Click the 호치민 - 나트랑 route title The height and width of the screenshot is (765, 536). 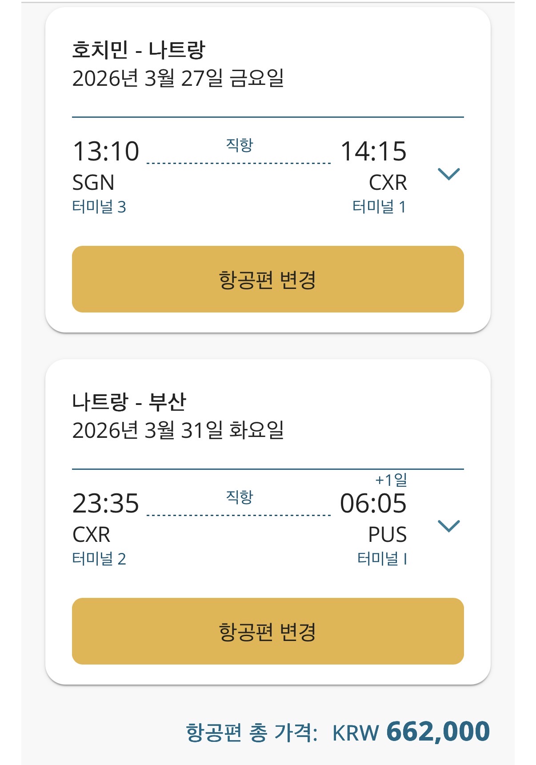pyautogui.click(x=138, y=50)
